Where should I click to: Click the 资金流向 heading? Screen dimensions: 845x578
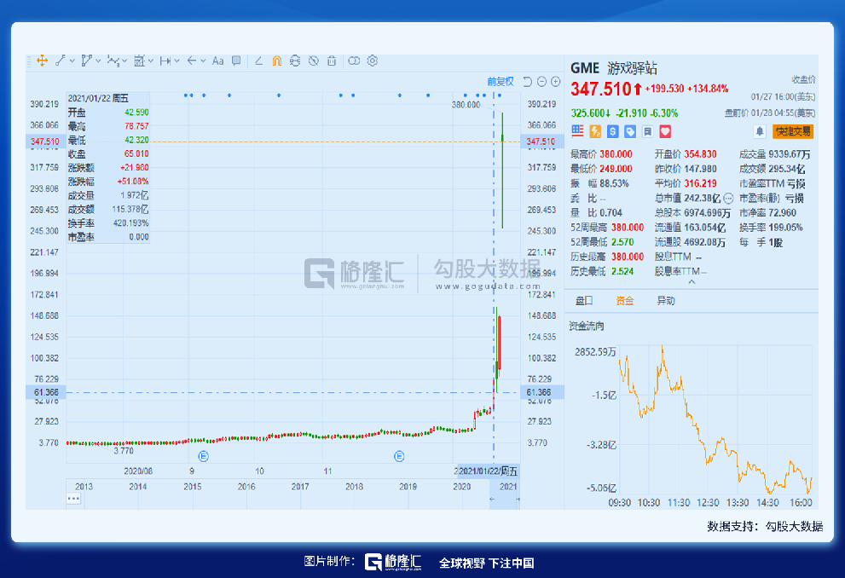click(587, 326)
